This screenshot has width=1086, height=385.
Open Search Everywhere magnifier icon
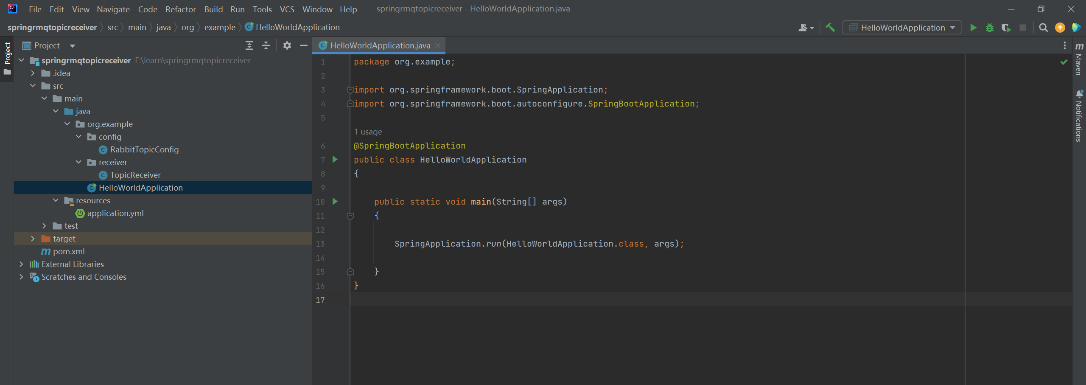coord(1044,28)
